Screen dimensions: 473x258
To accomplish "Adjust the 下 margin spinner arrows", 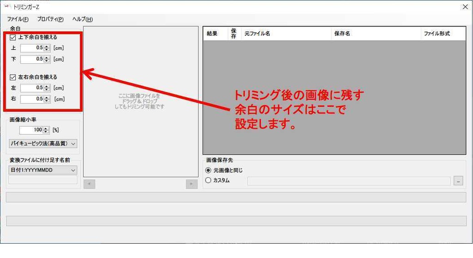I will 47,59.
